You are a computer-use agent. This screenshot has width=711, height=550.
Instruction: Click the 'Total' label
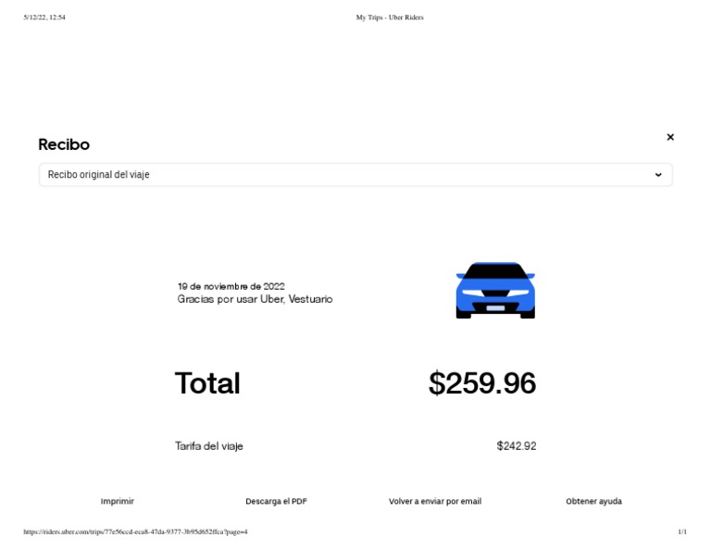pyautogui.click(x=207, y=383)
